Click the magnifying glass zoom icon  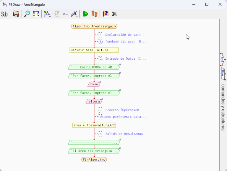coord(27,14)
